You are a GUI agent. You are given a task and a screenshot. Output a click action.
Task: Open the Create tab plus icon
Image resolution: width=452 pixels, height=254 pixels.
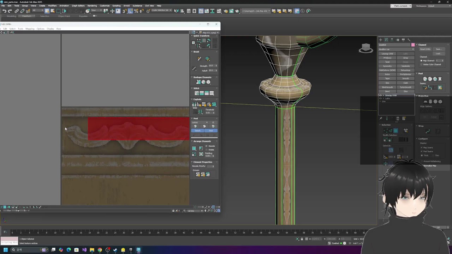point(381,40)
